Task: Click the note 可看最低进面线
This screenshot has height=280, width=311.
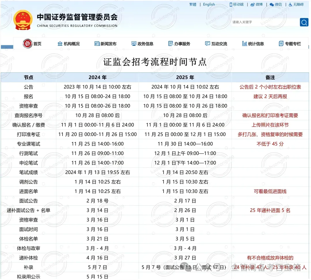Action: [x=270, y=192]
